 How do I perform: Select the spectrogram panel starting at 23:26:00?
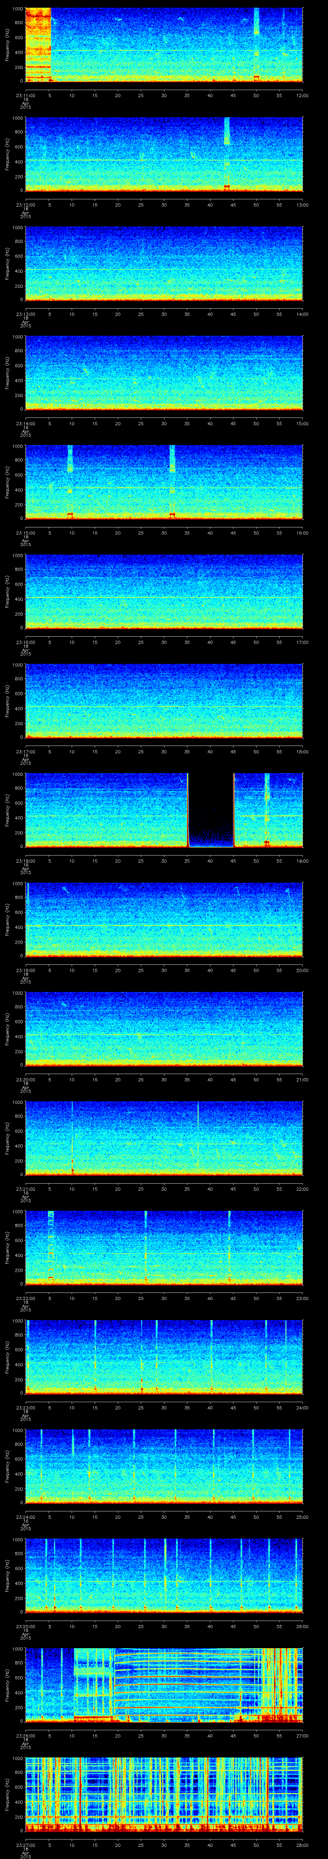[164, 1684]
